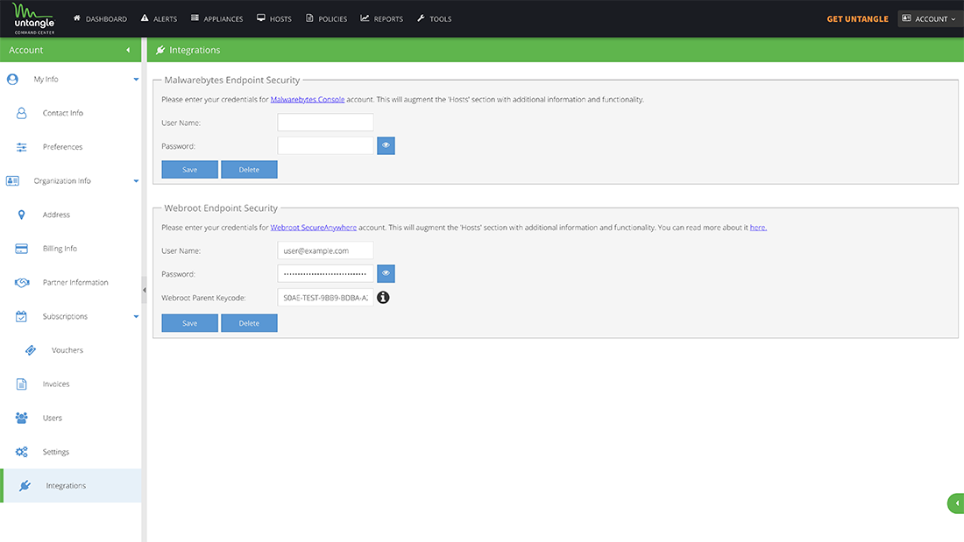Screen dimensions: 964x542
Task: Collapse the My Info section arrow
Action: 136,80
